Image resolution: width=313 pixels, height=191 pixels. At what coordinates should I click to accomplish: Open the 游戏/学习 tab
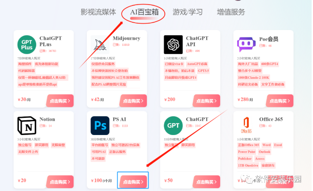point(187,12)
